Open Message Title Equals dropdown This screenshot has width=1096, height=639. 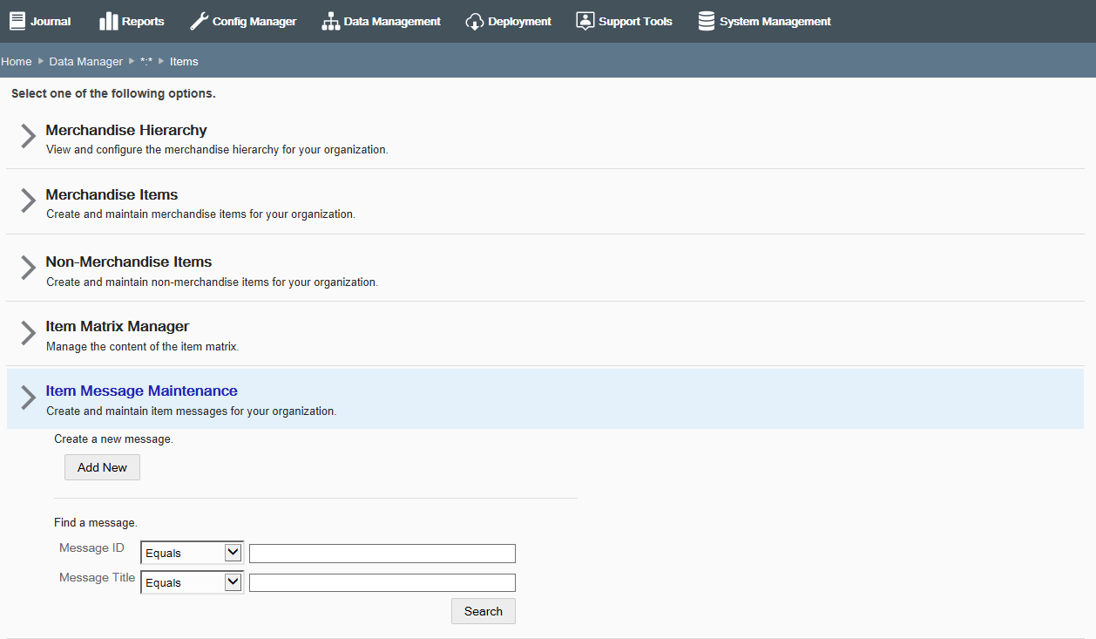pyautogui.click(x=193, y=582)
